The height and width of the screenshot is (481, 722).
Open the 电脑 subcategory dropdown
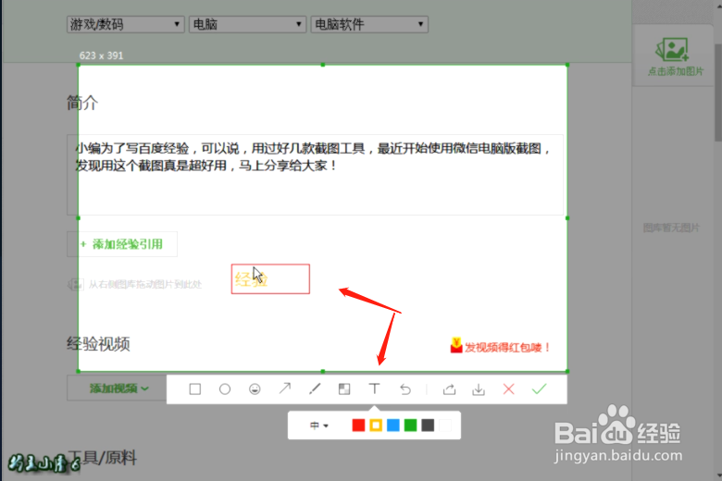247,24
